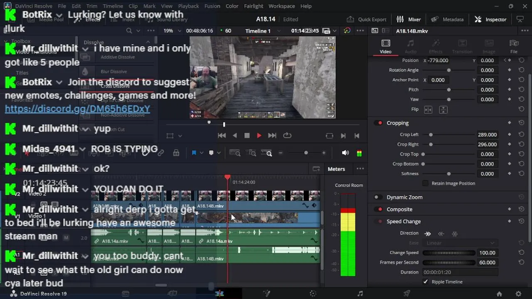
Task: Open the Playback menu
Action: coord(188,6)
